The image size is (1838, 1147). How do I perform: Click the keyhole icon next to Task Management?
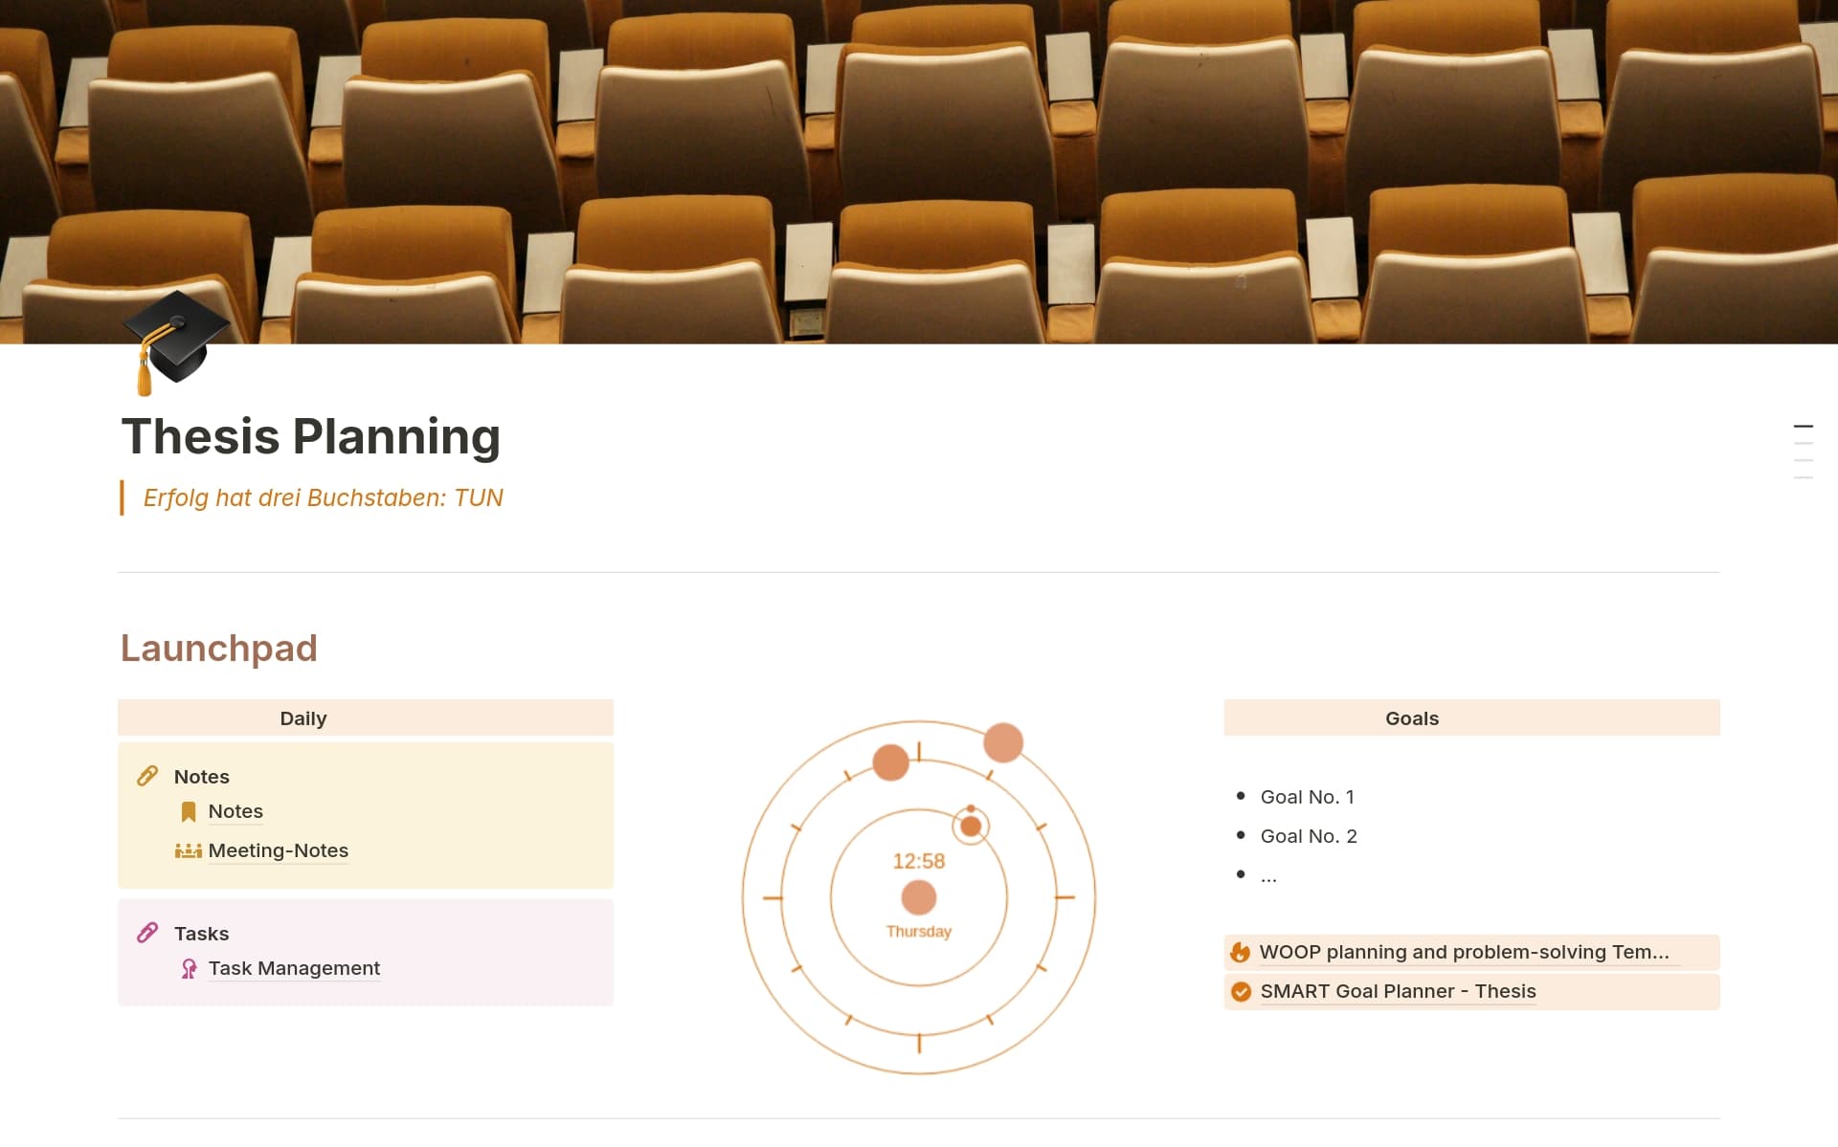189,968
